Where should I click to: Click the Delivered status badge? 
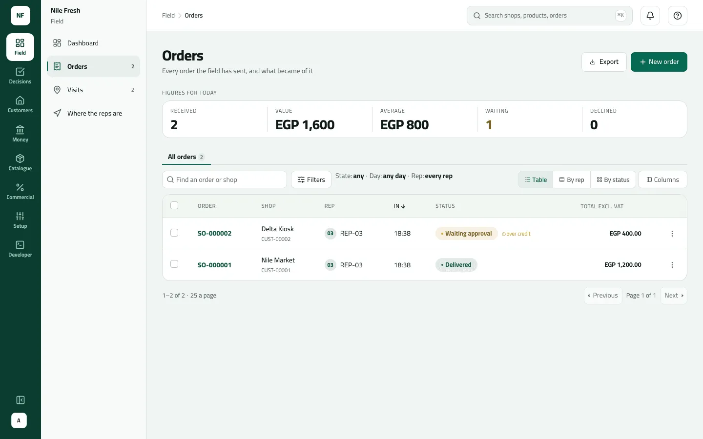456,265
